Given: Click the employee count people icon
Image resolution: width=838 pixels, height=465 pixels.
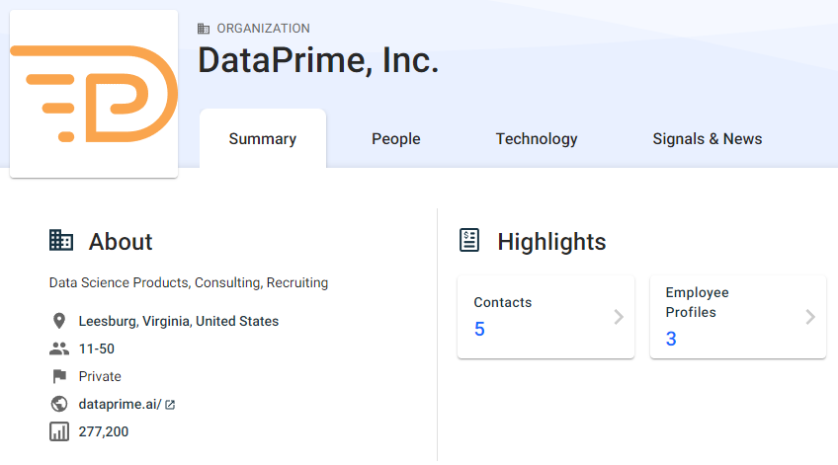Looking at the screenshot, I should 59,349.
